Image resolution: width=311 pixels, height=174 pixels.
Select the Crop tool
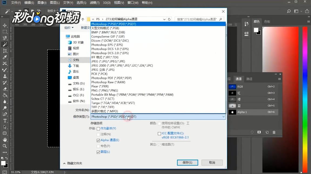point(5,51)
